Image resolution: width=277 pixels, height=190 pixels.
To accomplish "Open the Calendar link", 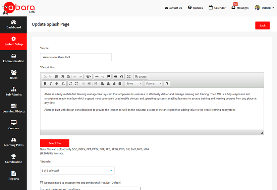I will point(217,8).
